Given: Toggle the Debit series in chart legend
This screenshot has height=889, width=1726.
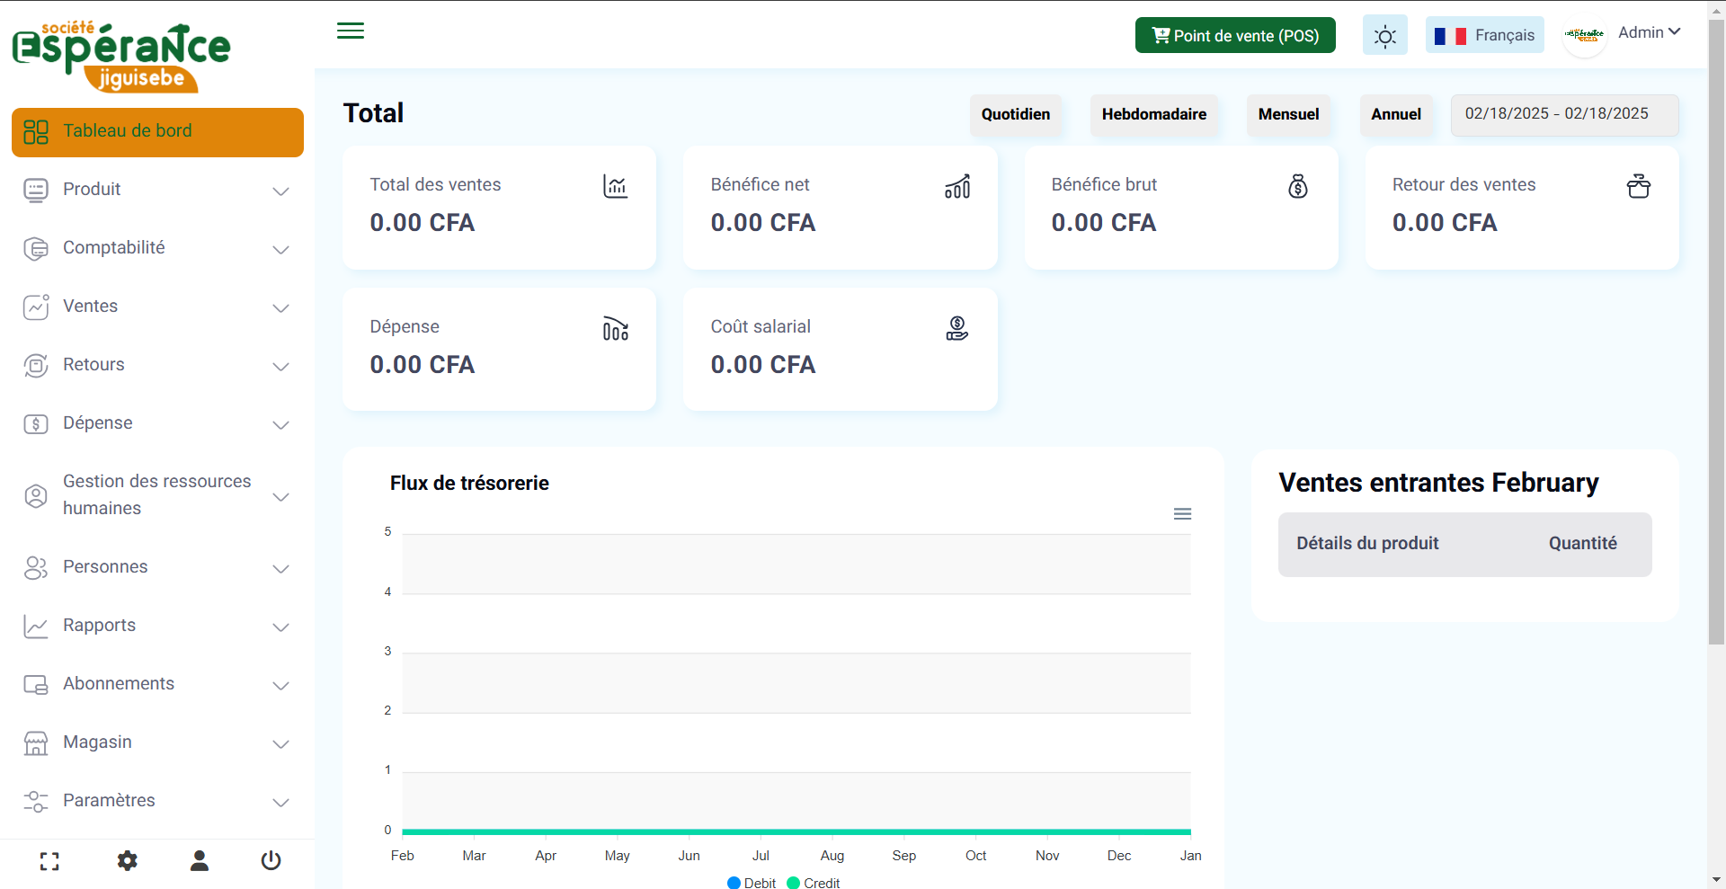Looking at the screenshot, I should click(x=752, y=883).
